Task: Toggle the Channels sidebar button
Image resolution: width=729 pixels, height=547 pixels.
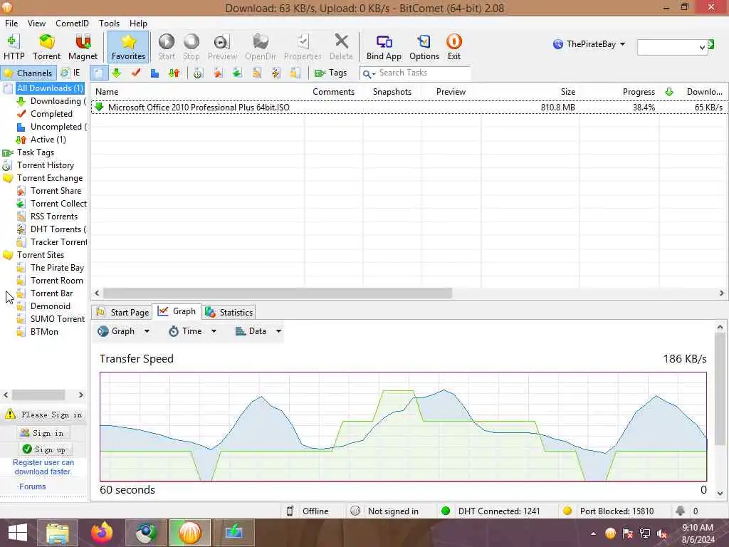Action: click(28, 73)
